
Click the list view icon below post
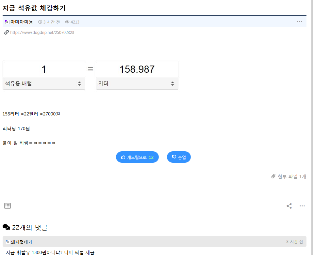tap(8, 206)
